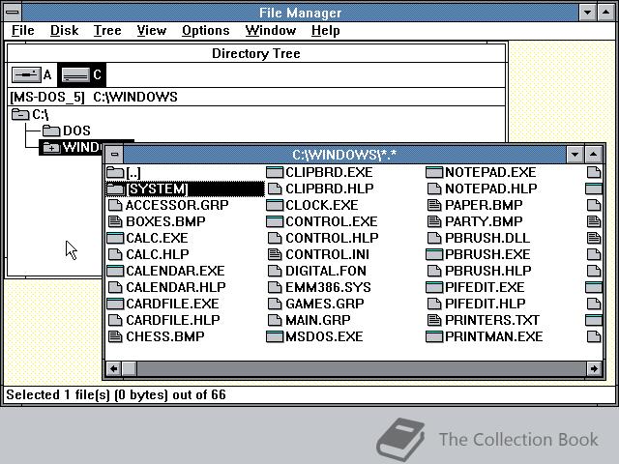Select floppy drive A icon
Screen dimensions: 619x464
point(26,74)
